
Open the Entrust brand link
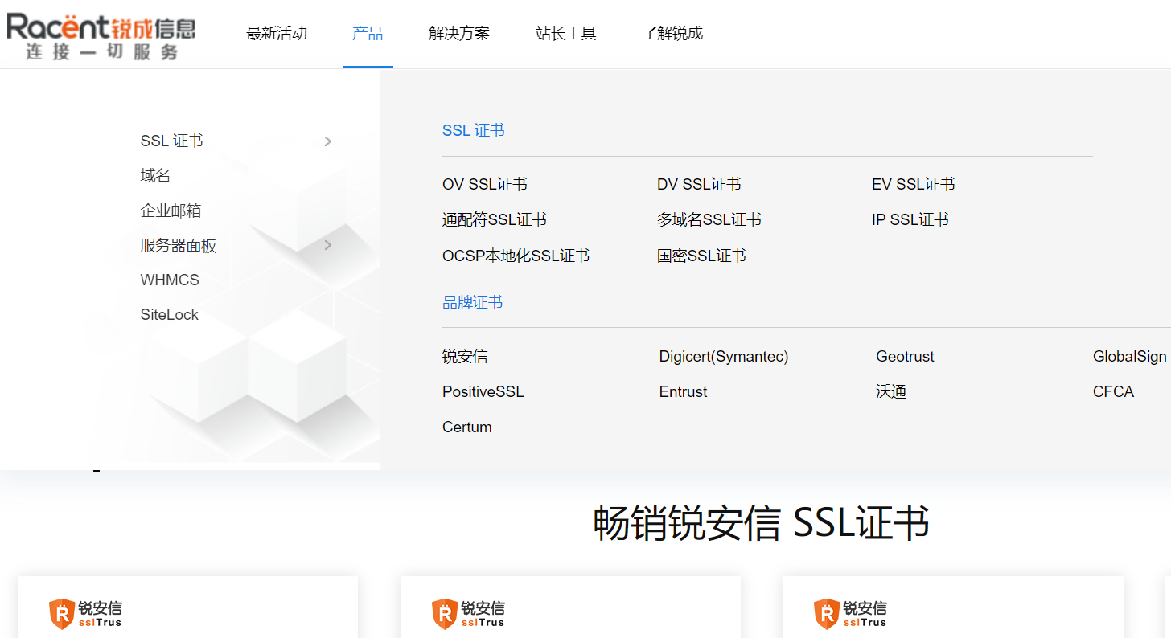click(x=683, y=391)
